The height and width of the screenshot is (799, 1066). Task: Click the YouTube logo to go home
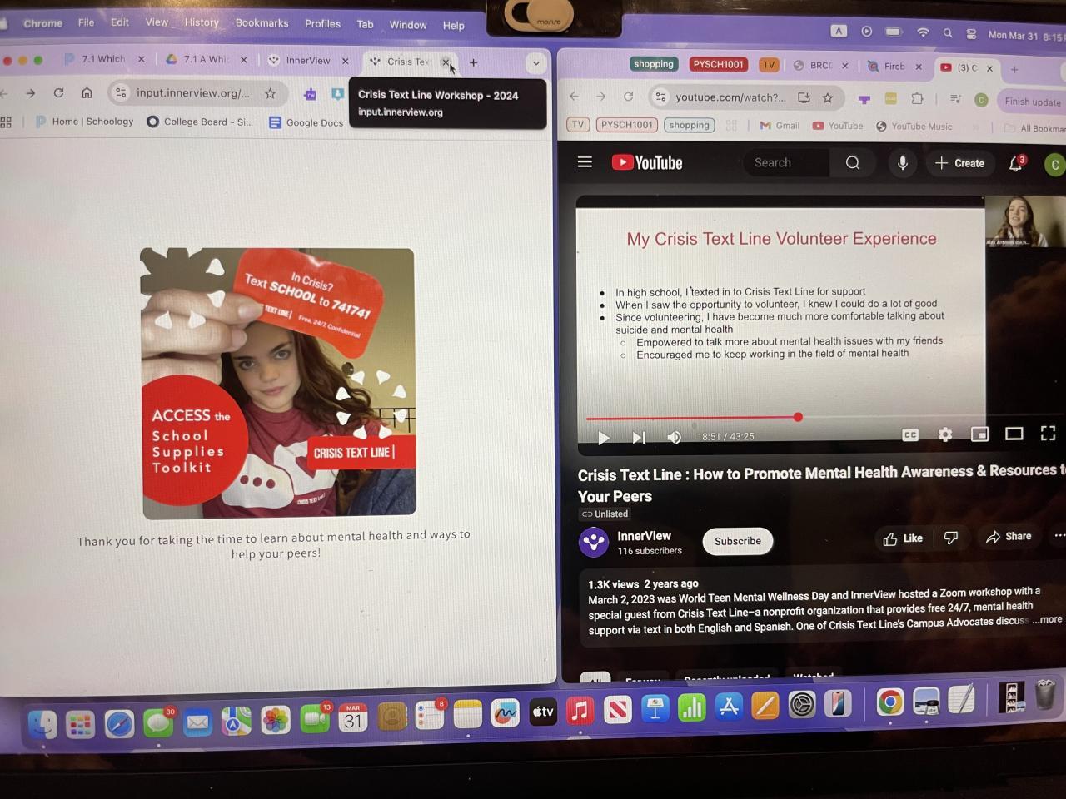[647, 163]
